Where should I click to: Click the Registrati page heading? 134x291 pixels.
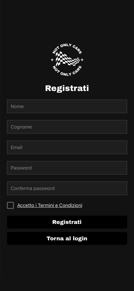(x=67, y=88)
